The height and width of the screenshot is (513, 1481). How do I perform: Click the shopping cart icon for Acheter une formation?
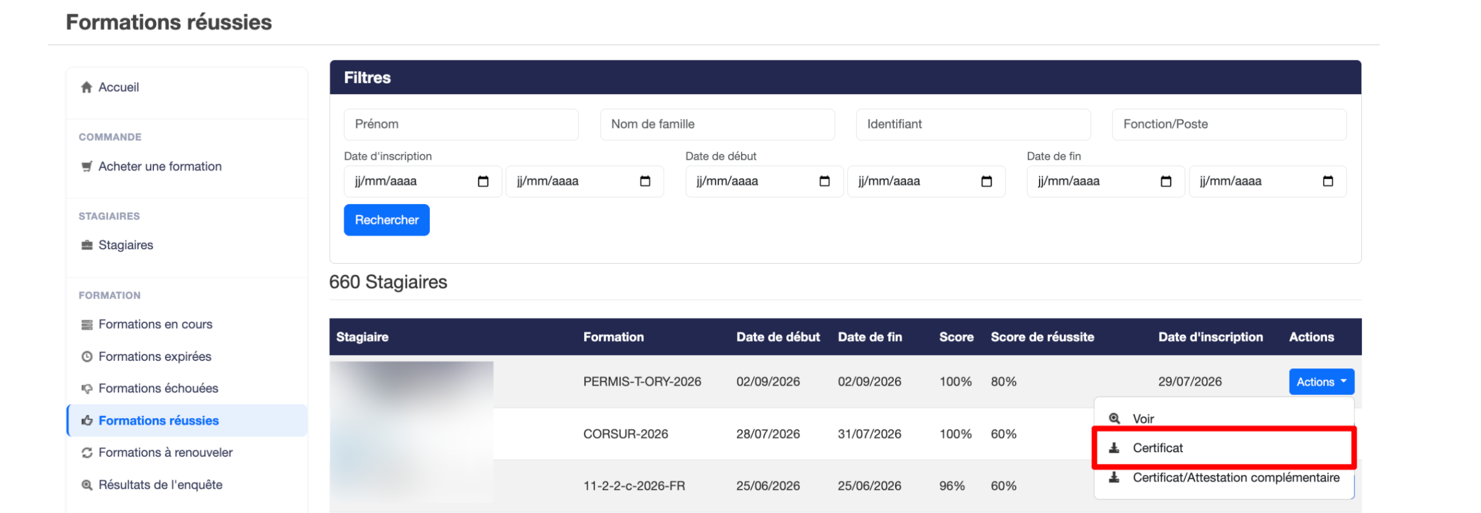(x=87, y=167)
